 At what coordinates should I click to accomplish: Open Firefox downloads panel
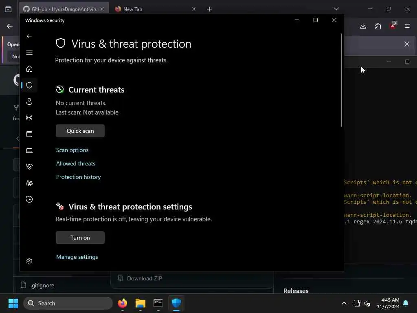(x=363, y=26)
